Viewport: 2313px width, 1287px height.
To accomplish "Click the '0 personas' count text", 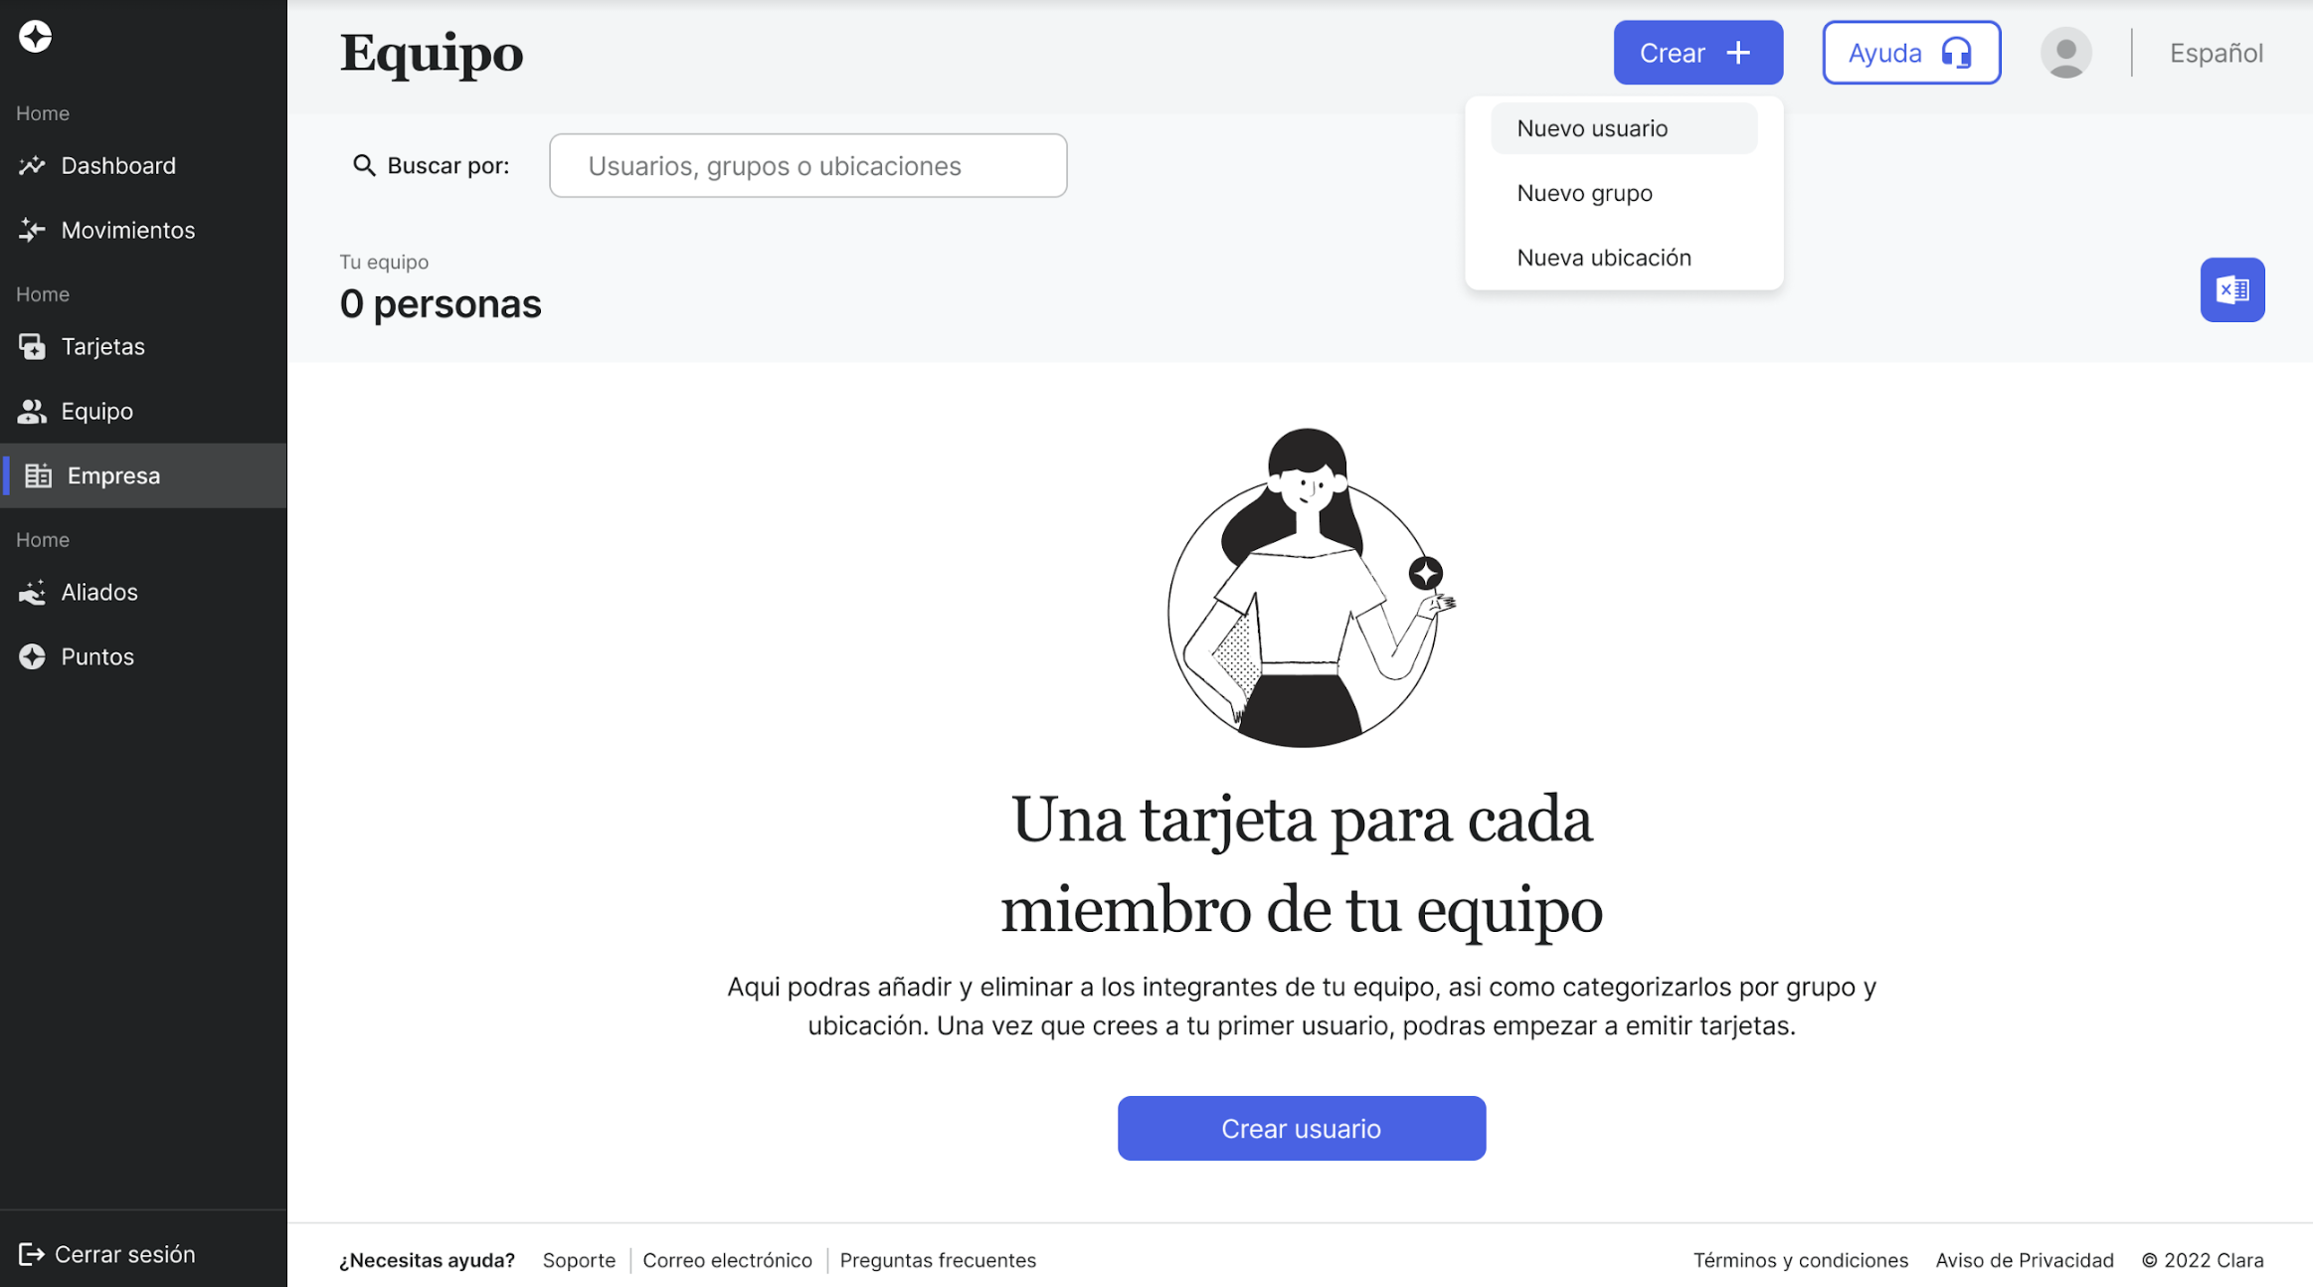I will coord(441,304).
